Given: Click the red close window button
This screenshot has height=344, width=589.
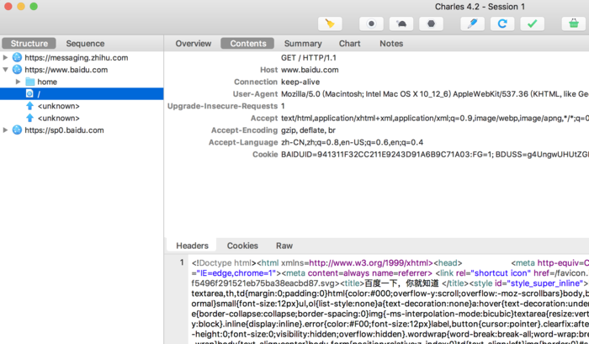Looking at the screenshot, I should point(8,7).
